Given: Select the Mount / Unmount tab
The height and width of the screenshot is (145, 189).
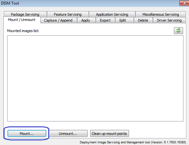Looking at the screenshot, I should click(22, 20).
